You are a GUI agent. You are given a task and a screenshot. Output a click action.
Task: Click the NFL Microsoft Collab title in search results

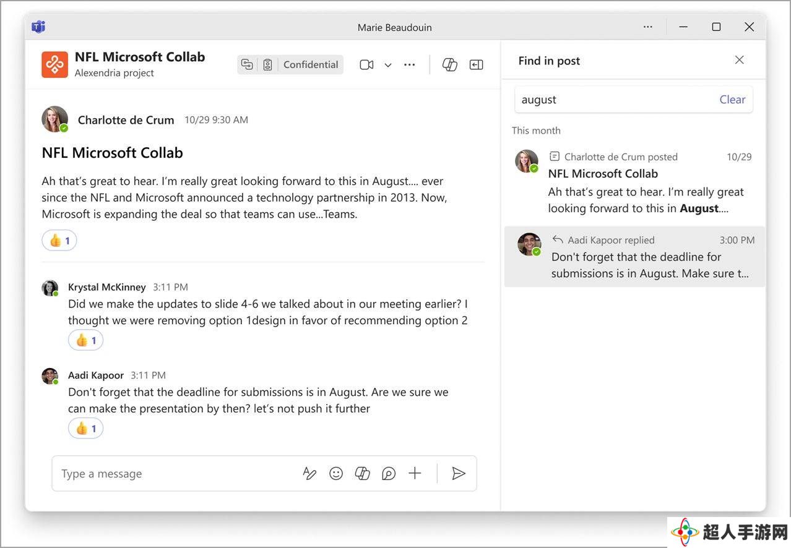click(x=603, y=174)
